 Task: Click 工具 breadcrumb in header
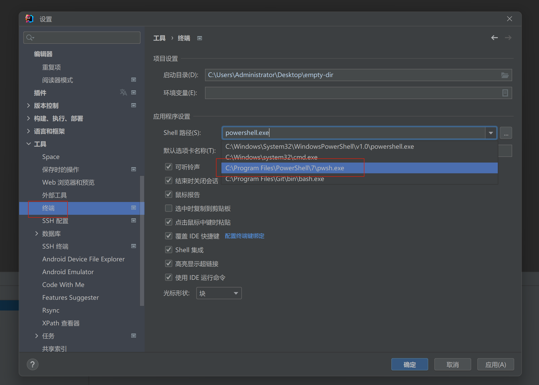click(159, 38)
